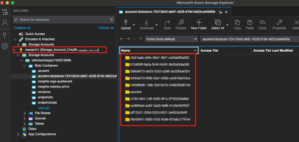Click the Upload toolbar button
This screenshot has width=299, height=142.
pyautogui.click(x=126, y=25)
